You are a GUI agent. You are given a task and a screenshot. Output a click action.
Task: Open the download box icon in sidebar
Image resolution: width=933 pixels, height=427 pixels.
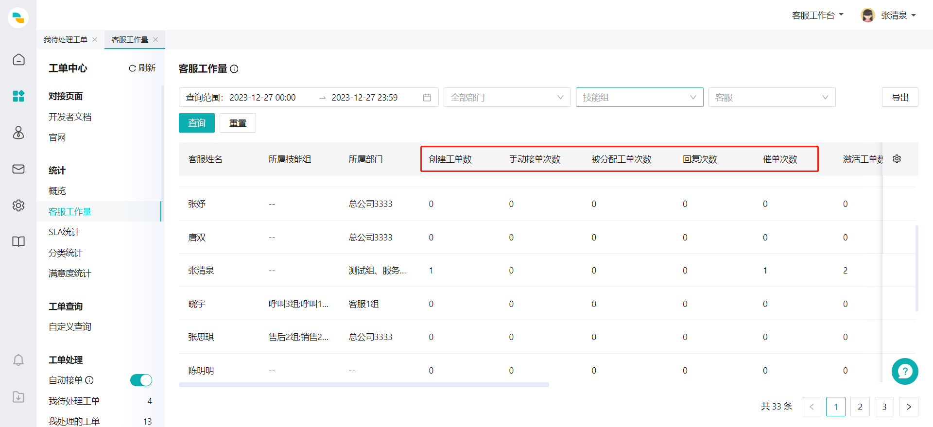[x=18, y=396]
